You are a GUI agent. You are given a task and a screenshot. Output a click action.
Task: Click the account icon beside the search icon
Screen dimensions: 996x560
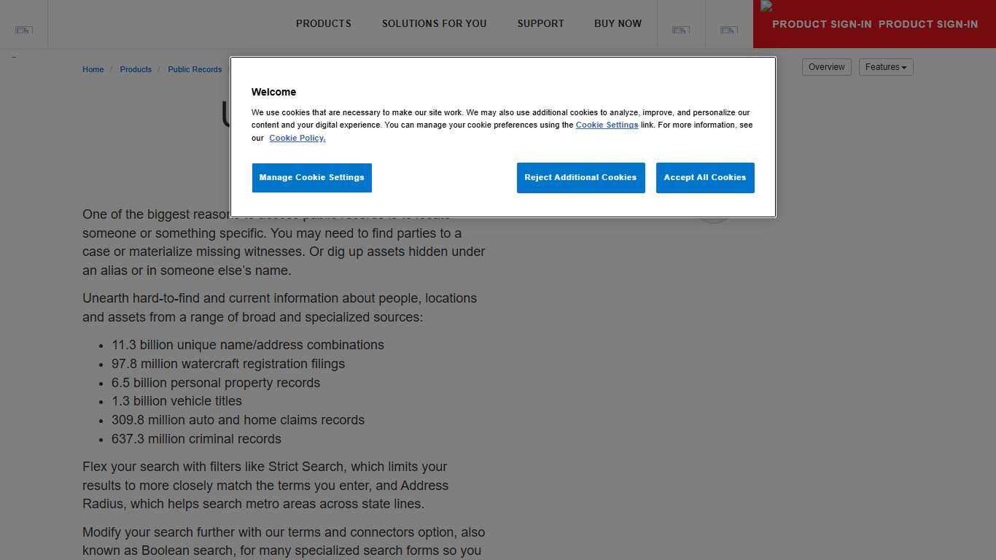728,30
